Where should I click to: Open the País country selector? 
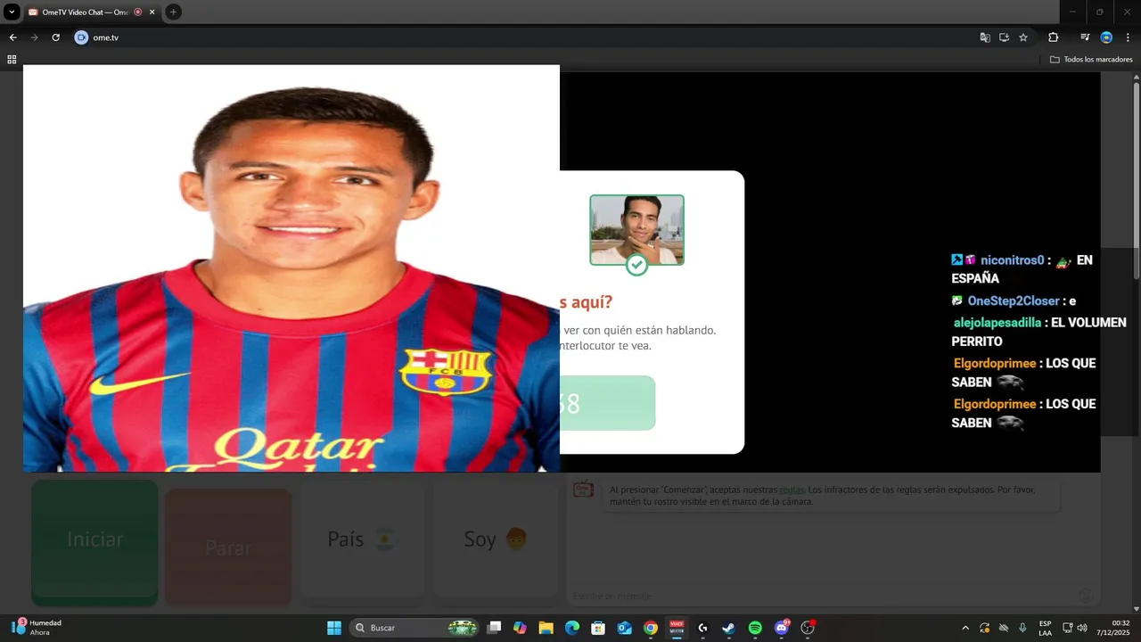click(x=362, y=539)
